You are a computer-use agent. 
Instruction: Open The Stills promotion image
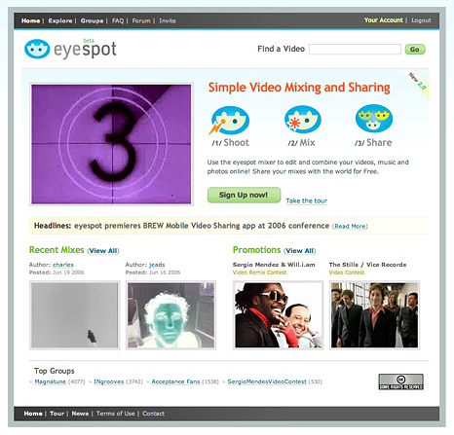pos(374,315)
